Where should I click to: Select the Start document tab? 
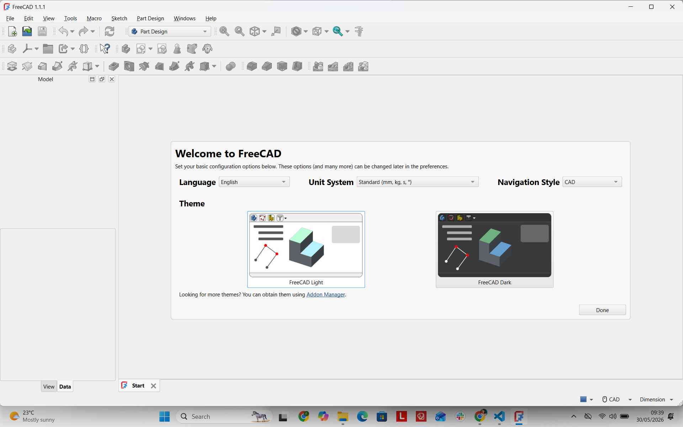[138, 386]
